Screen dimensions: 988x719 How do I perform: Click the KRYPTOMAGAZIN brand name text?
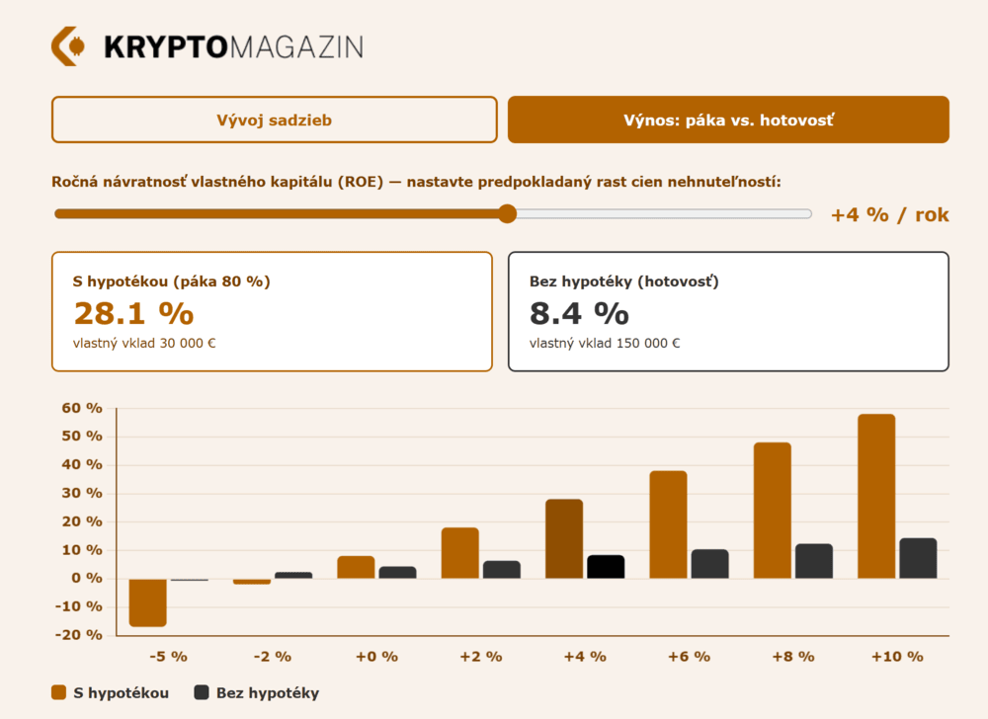click(x=233, y=46)
